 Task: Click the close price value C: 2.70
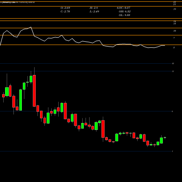coord(65,12)
